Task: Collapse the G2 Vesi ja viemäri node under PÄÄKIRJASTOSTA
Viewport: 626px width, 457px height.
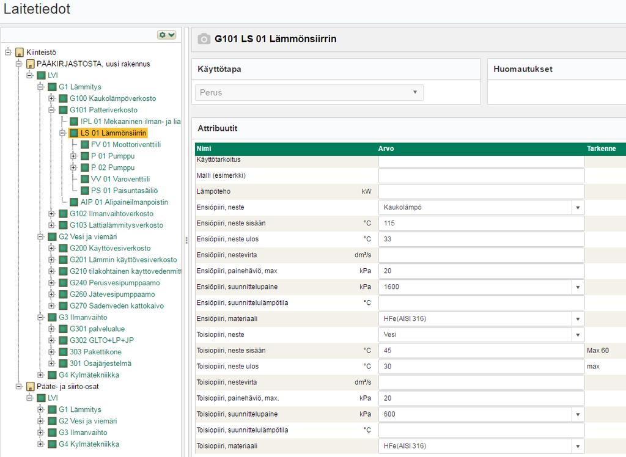Action: (x=41, y=236)
